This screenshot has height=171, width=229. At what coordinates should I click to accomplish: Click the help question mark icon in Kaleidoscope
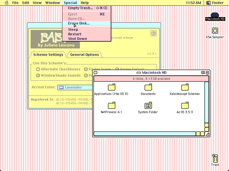(x=153, y=33)
